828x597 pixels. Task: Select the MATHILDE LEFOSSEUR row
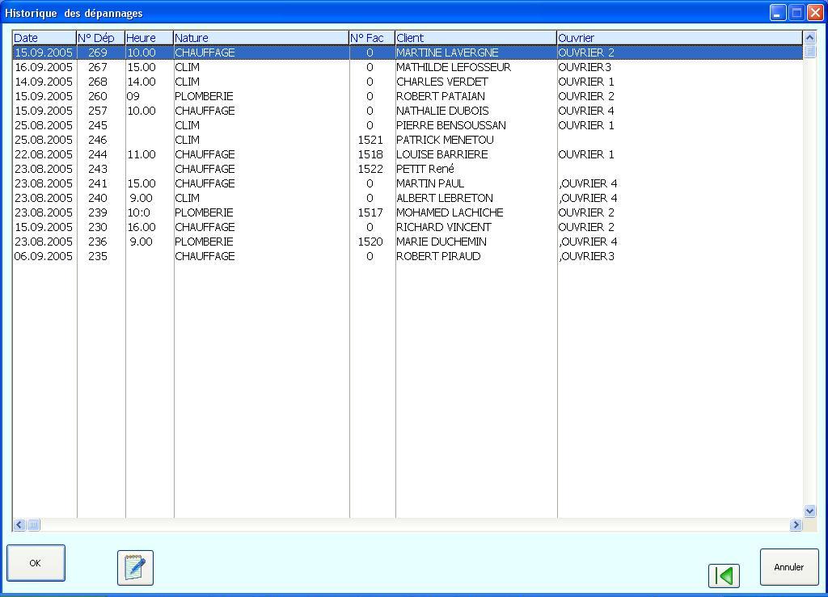(453, 67)
